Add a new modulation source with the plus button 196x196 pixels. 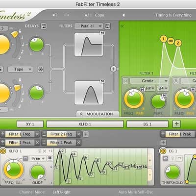176,124
